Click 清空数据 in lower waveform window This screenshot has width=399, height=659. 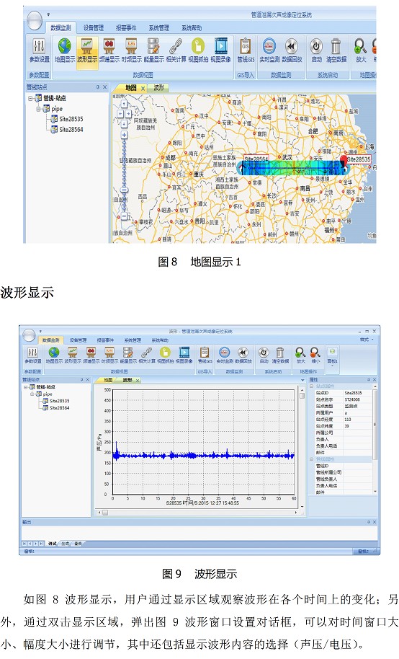[280, 355]
